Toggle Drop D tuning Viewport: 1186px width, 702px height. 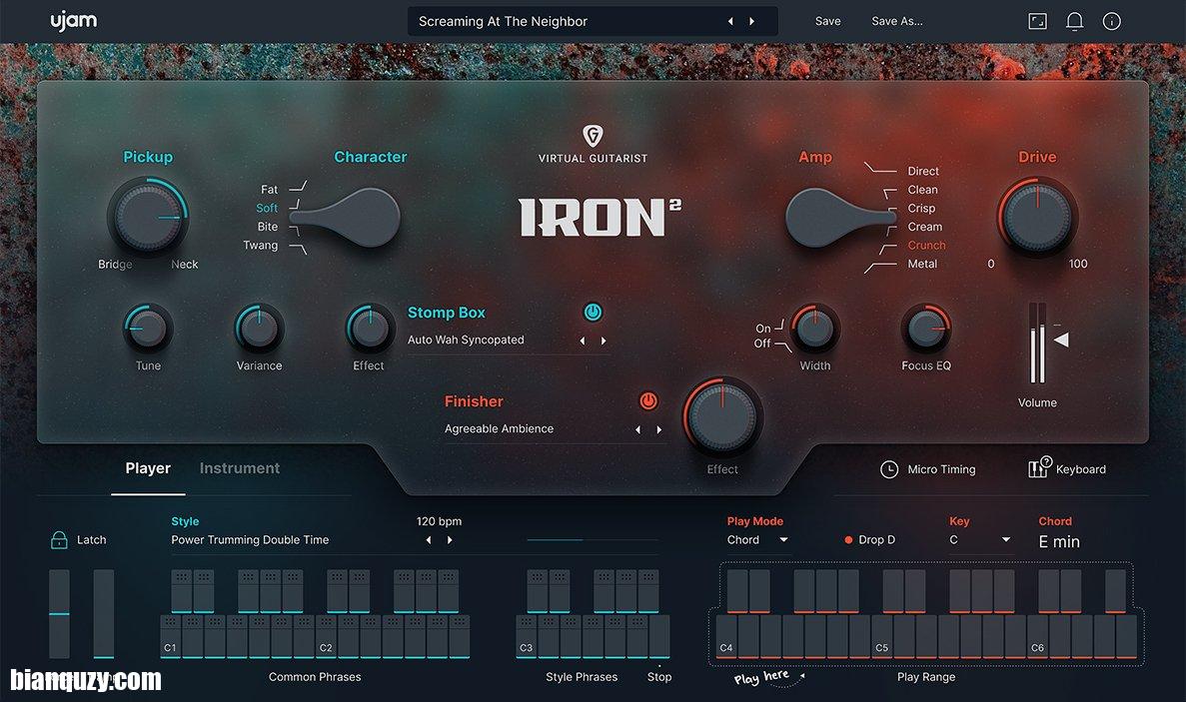tap(870, 539)
